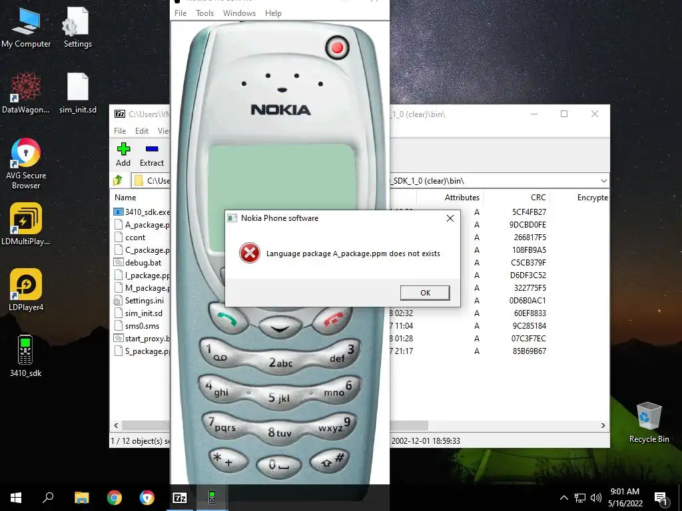Screen dimensions: 682x511
Task: Click the down scroll key on the Nokia phone
Action: (x=280, y=328)
